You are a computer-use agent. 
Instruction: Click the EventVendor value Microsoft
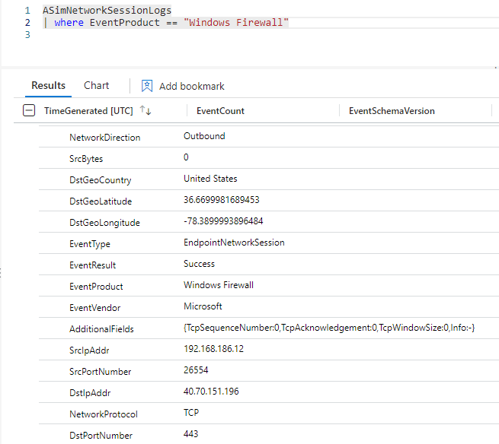click(x=203, y=307)
